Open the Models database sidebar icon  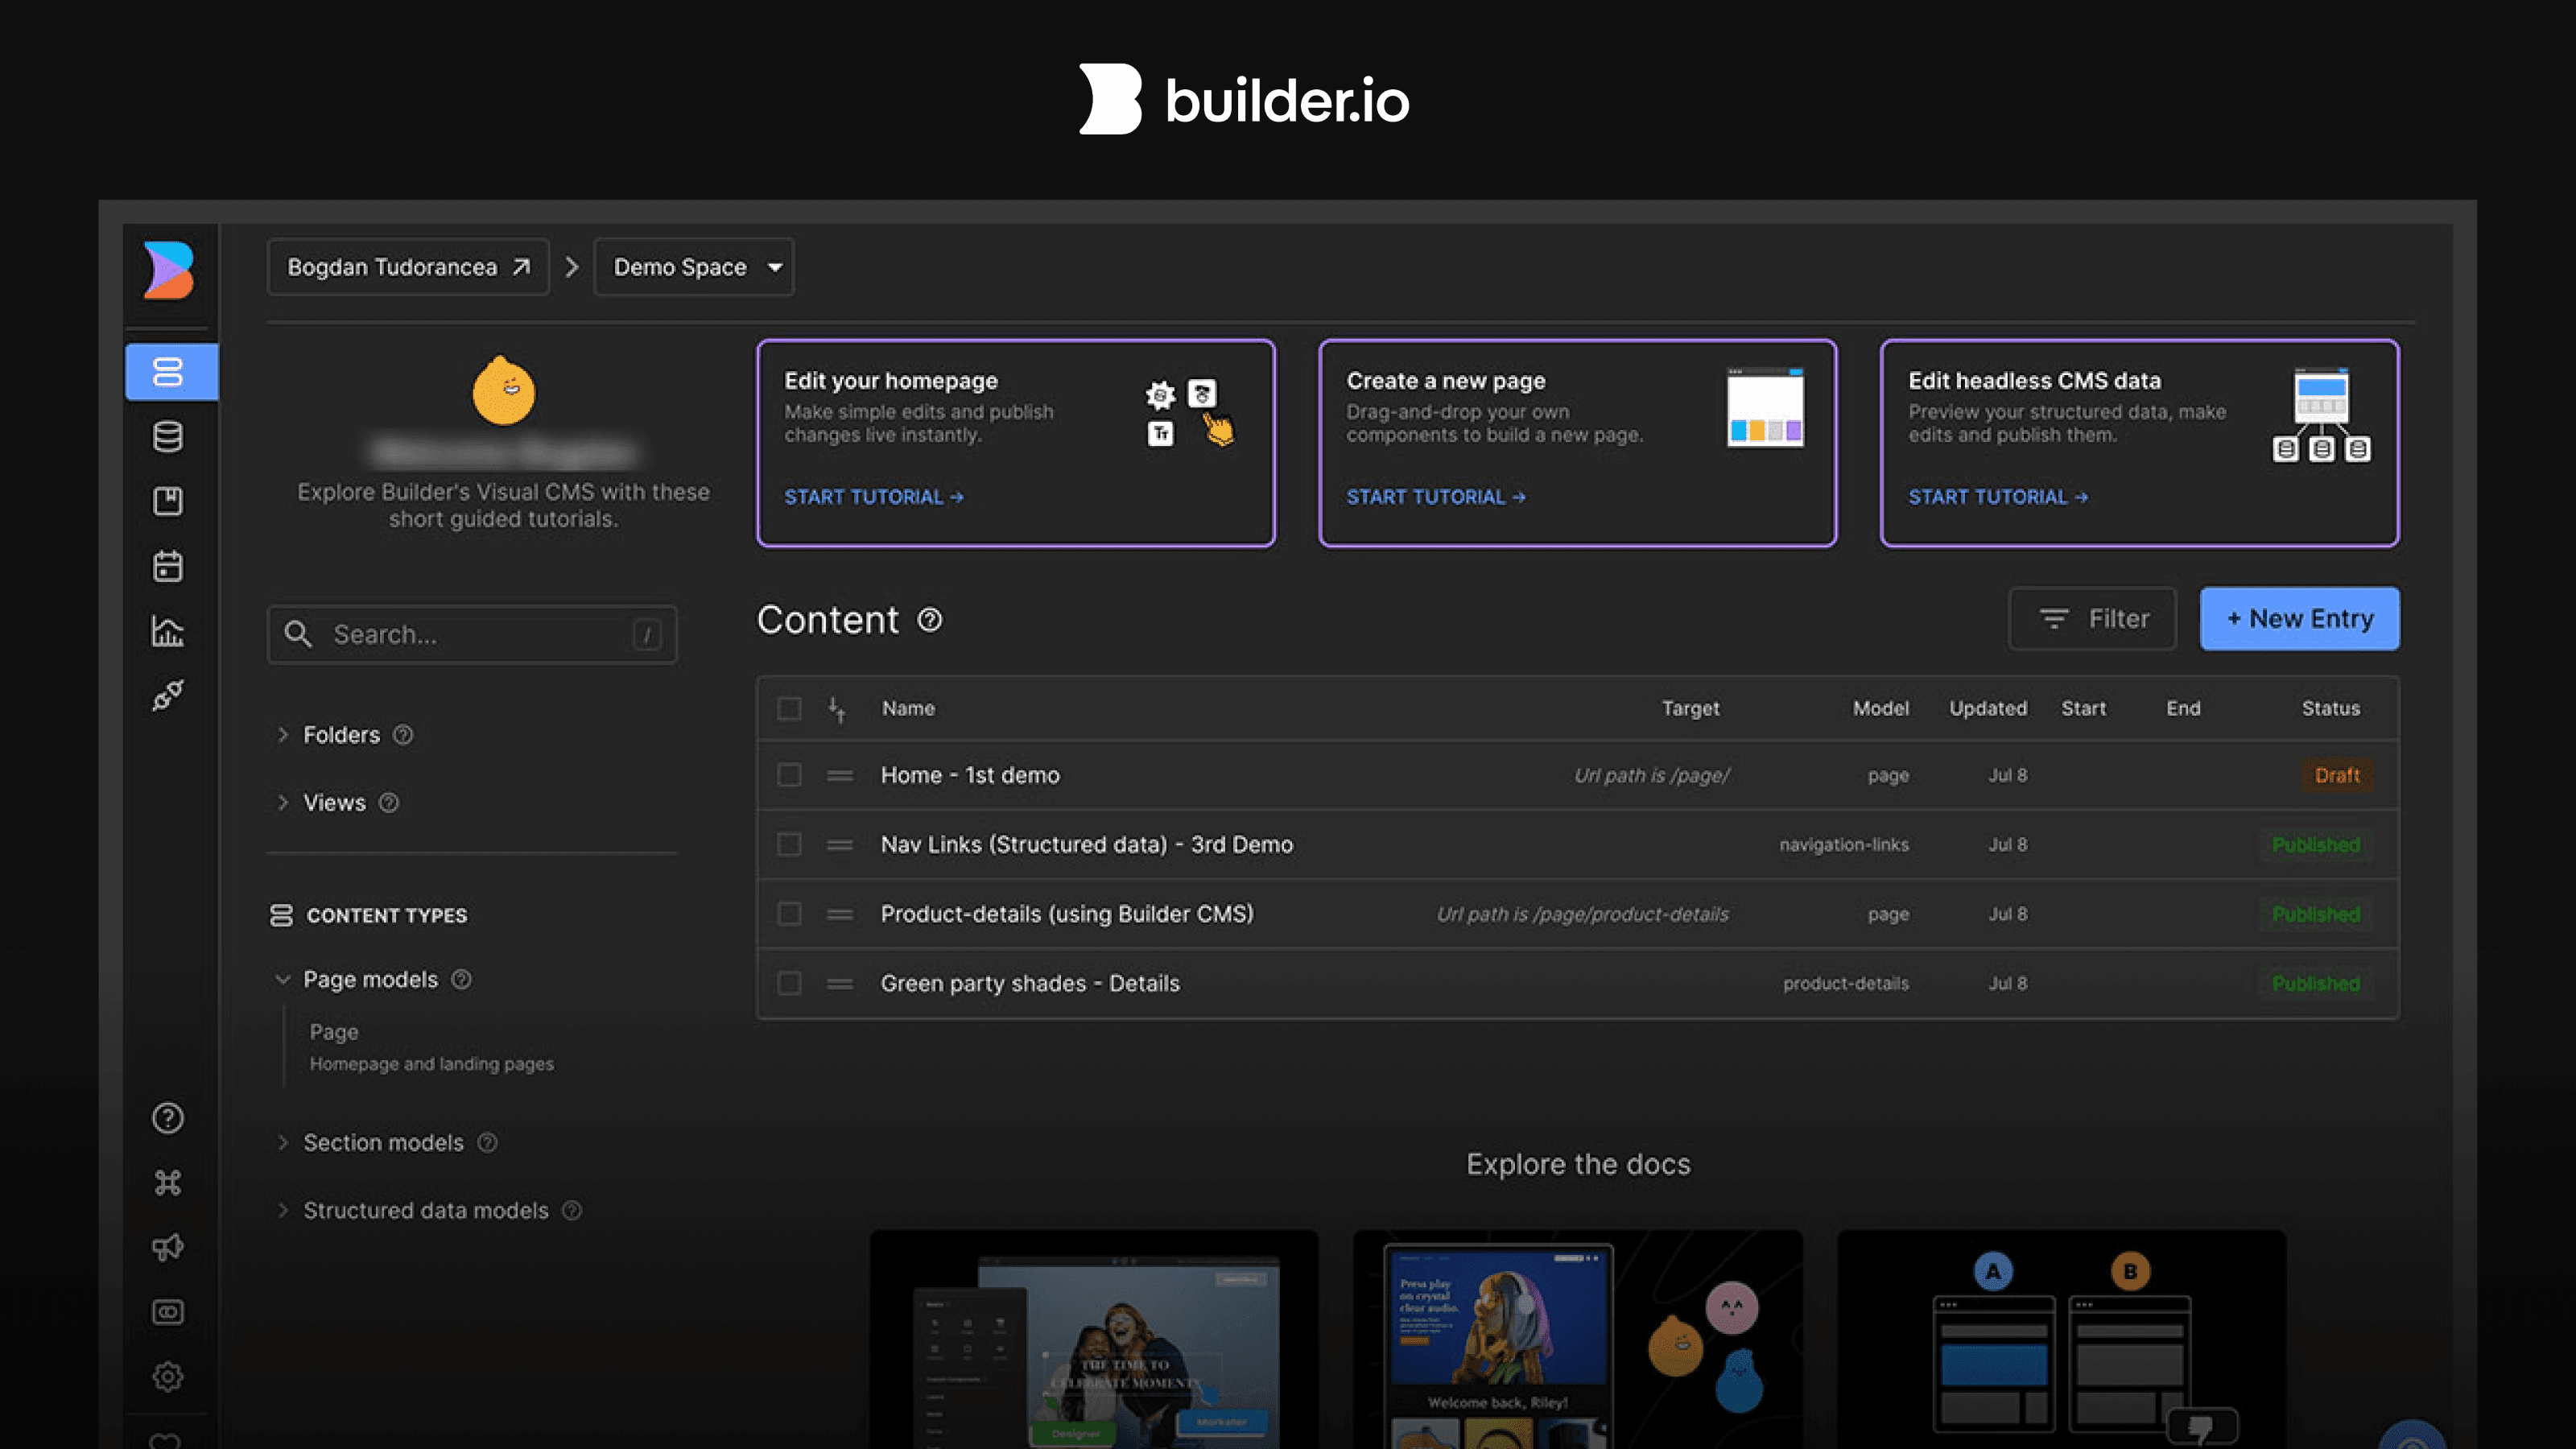click(167, 436)
